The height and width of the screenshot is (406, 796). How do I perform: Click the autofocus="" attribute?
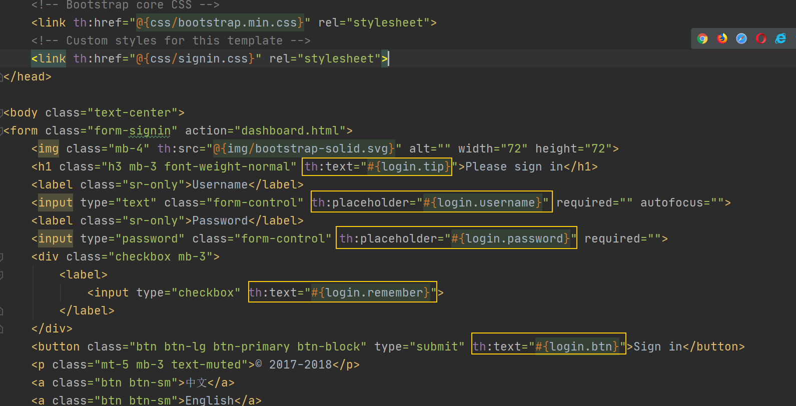tap(682, 202)
